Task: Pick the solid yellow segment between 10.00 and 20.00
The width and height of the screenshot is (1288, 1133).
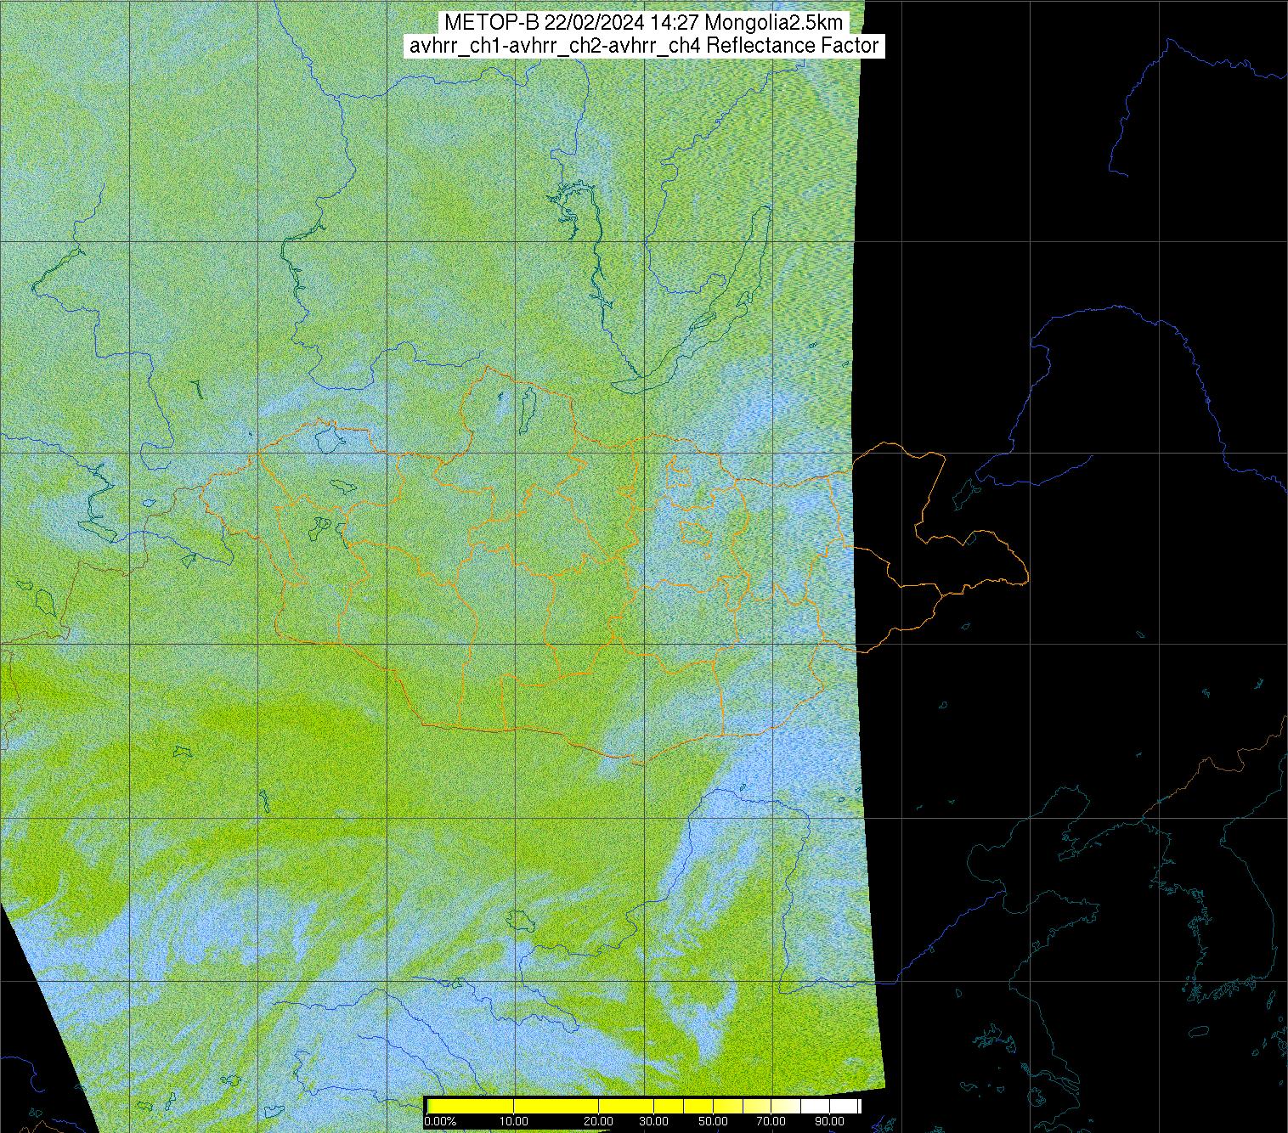Action: click(x=556, y=1106)
